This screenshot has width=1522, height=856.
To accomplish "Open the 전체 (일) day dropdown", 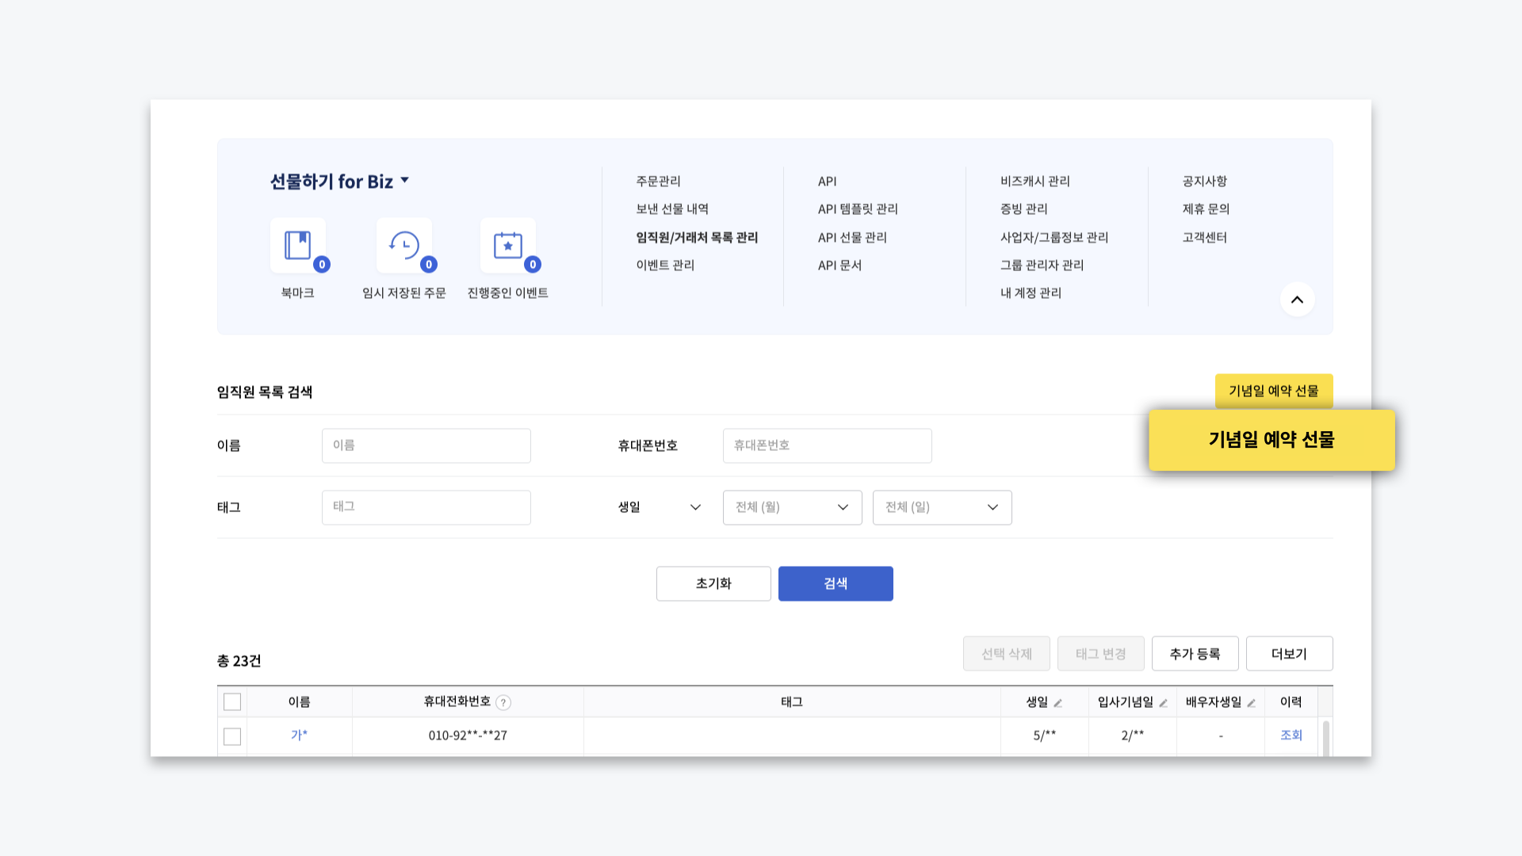I will (x=942, y=507).
